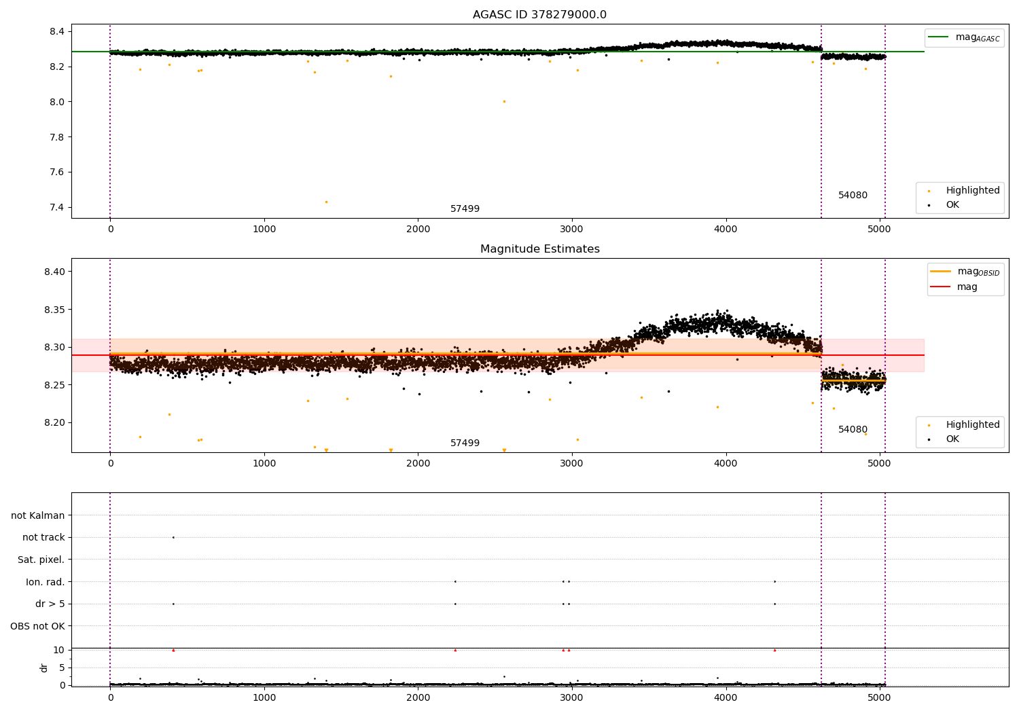The width and height of the screenshot is (1019, 713).
Task: Click the 'Ion. rad.' row label
Action: 46,582
